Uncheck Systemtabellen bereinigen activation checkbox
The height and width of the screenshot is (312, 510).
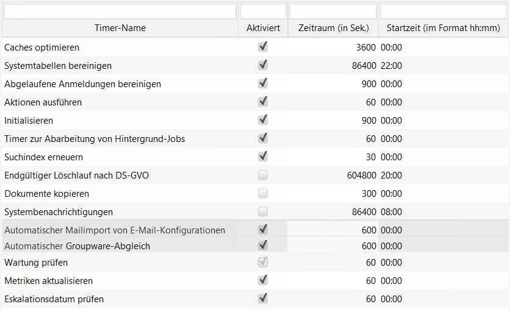coord(263,65)
